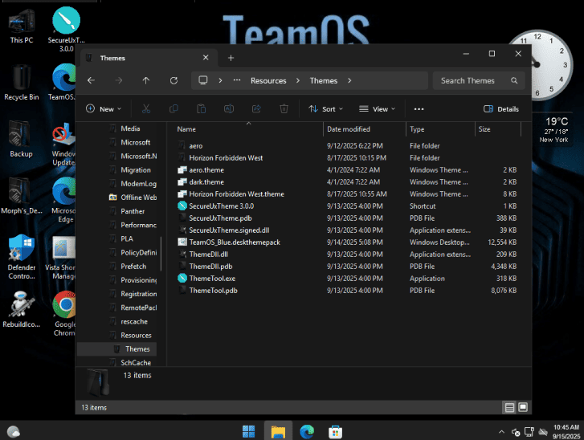The height and width of the screenshot is (440, 584).
Task: Open the Recycle Bin desktop icon
Action: click(21, 83)
